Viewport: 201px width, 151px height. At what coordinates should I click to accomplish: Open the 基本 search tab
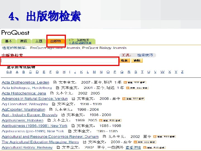point(9,41)
